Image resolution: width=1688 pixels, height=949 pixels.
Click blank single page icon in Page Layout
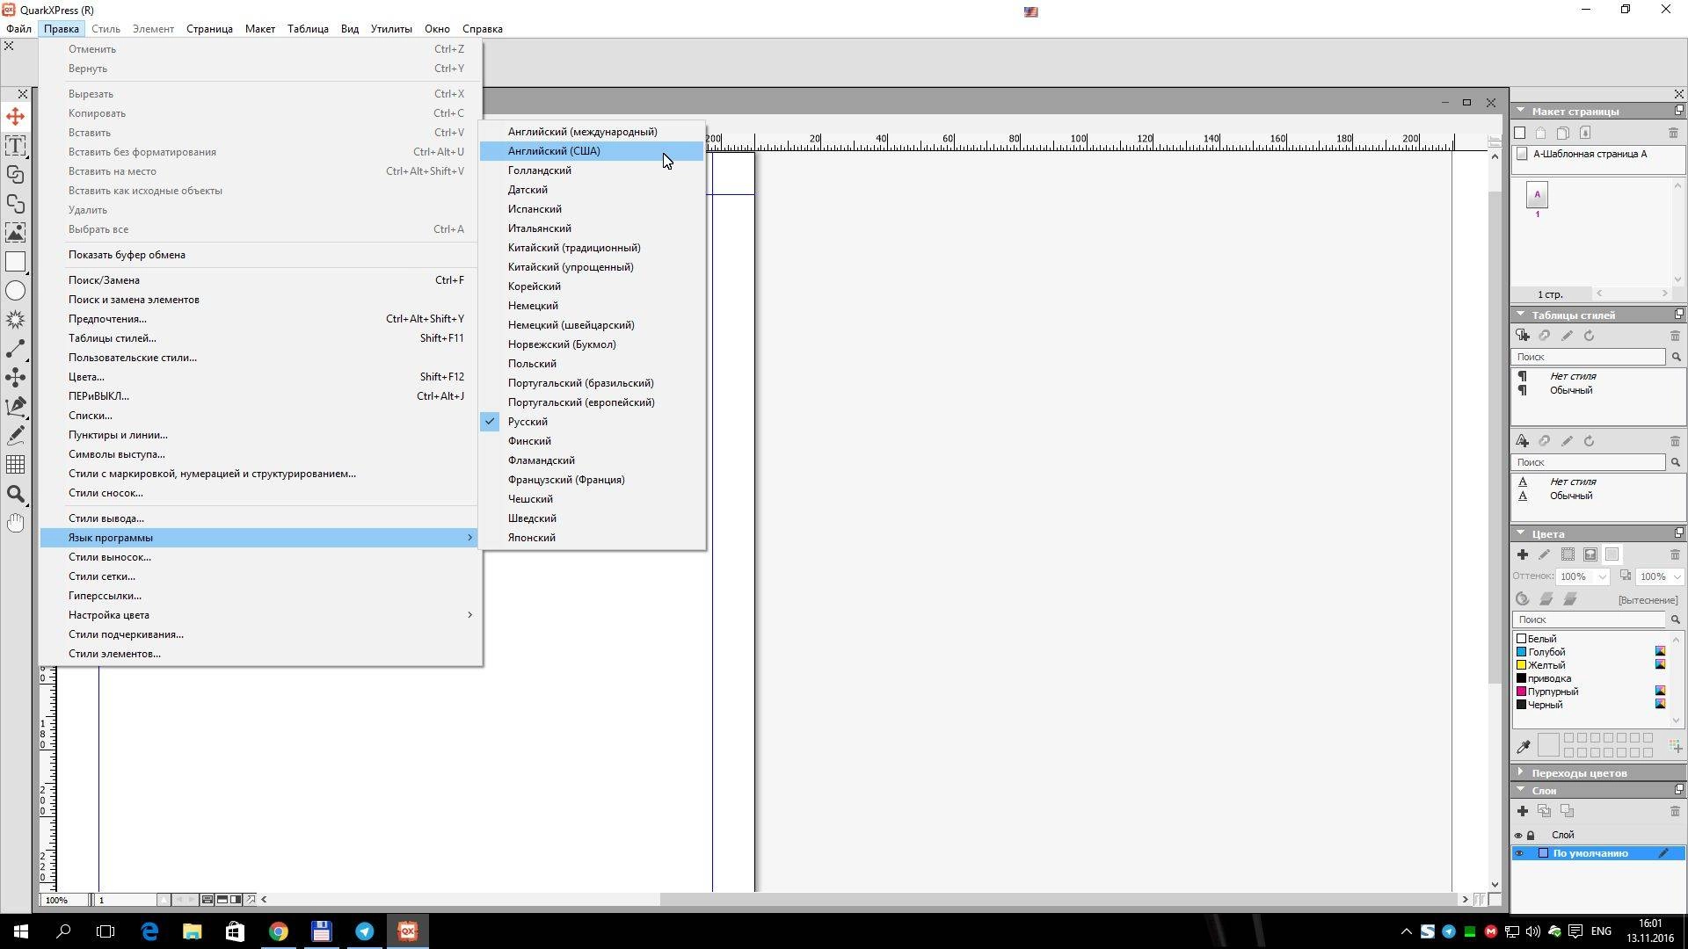click(x=1520, y=133)
